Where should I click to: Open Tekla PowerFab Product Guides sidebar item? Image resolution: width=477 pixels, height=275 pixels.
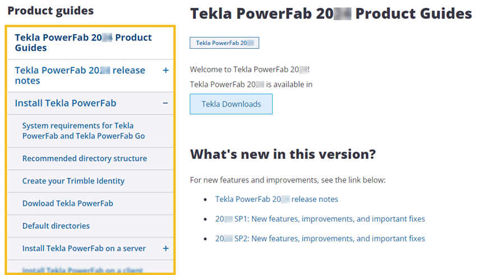coord(83,43)
